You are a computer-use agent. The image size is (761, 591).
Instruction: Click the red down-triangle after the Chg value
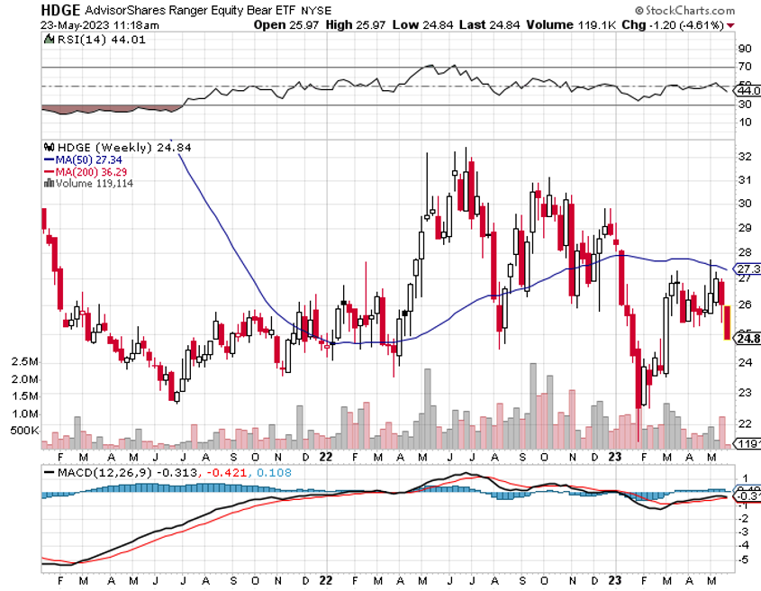pyautogui.click(x=730, y=25)
